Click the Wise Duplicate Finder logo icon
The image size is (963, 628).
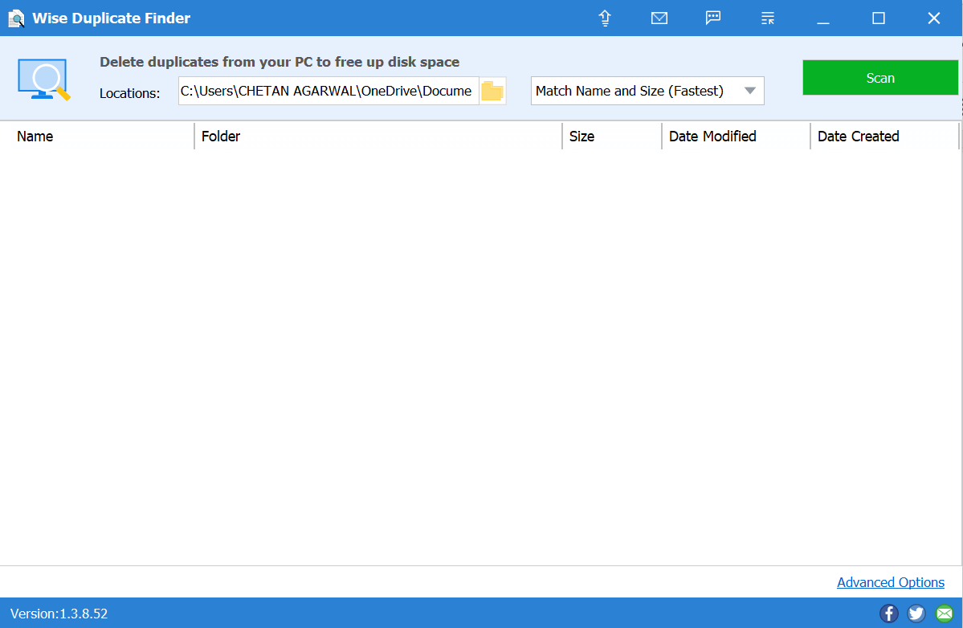point(16,17)
